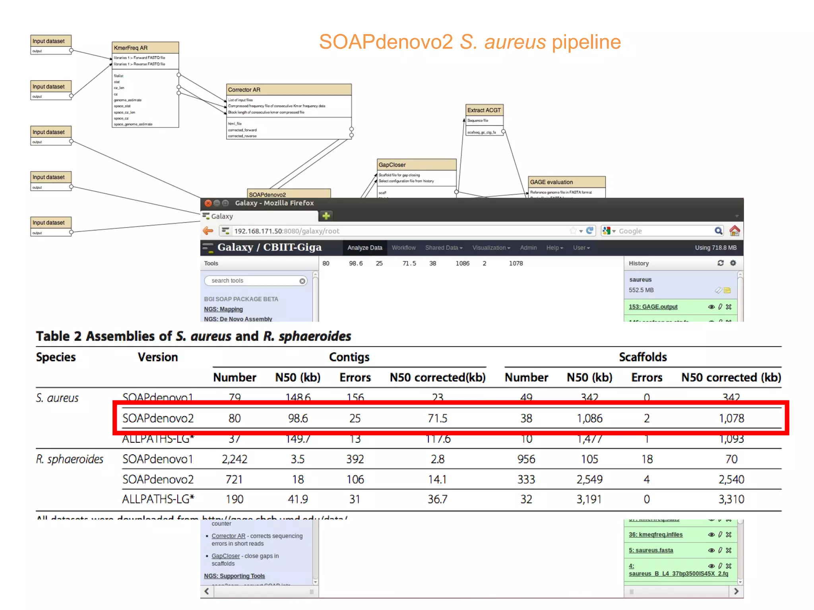This screenshot has height=610, width=814.
Task: Collapse the history panel with right chevron
Action: [736, 591]
